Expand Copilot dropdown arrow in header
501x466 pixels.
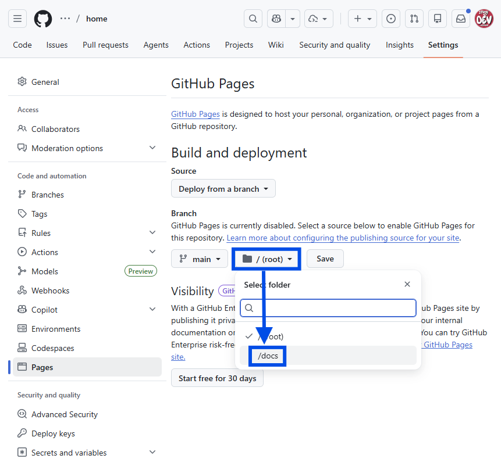293,19
